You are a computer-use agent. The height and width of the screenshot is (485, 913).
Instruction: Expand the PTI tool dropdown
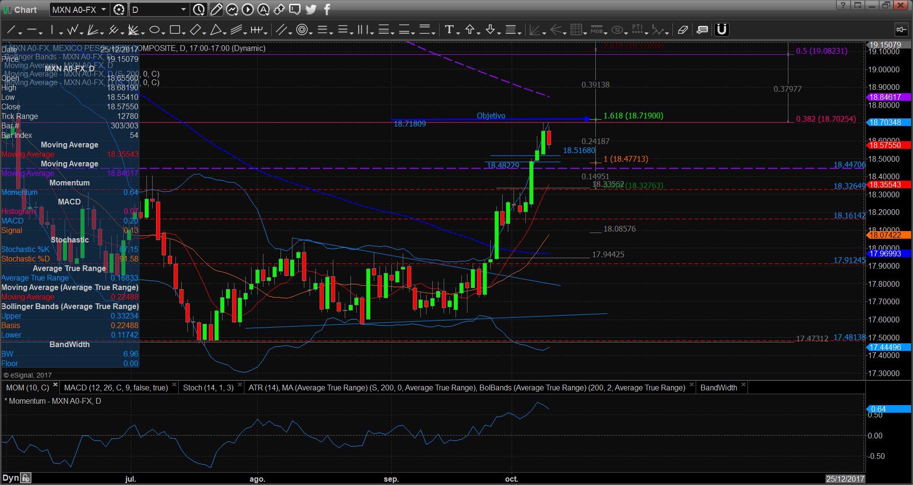pos(647,33)
